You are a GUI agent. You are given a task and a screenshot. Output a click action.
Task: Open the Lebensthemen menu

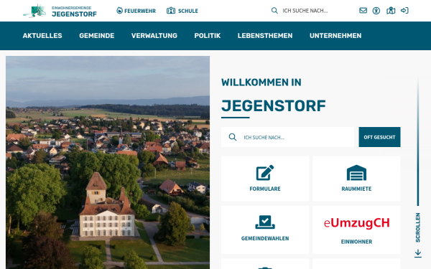point(265,36)
